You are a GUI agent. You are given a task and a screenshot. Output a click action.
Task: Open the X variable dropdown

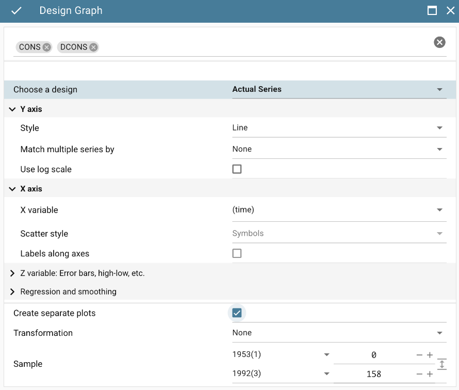coord(339,210)
